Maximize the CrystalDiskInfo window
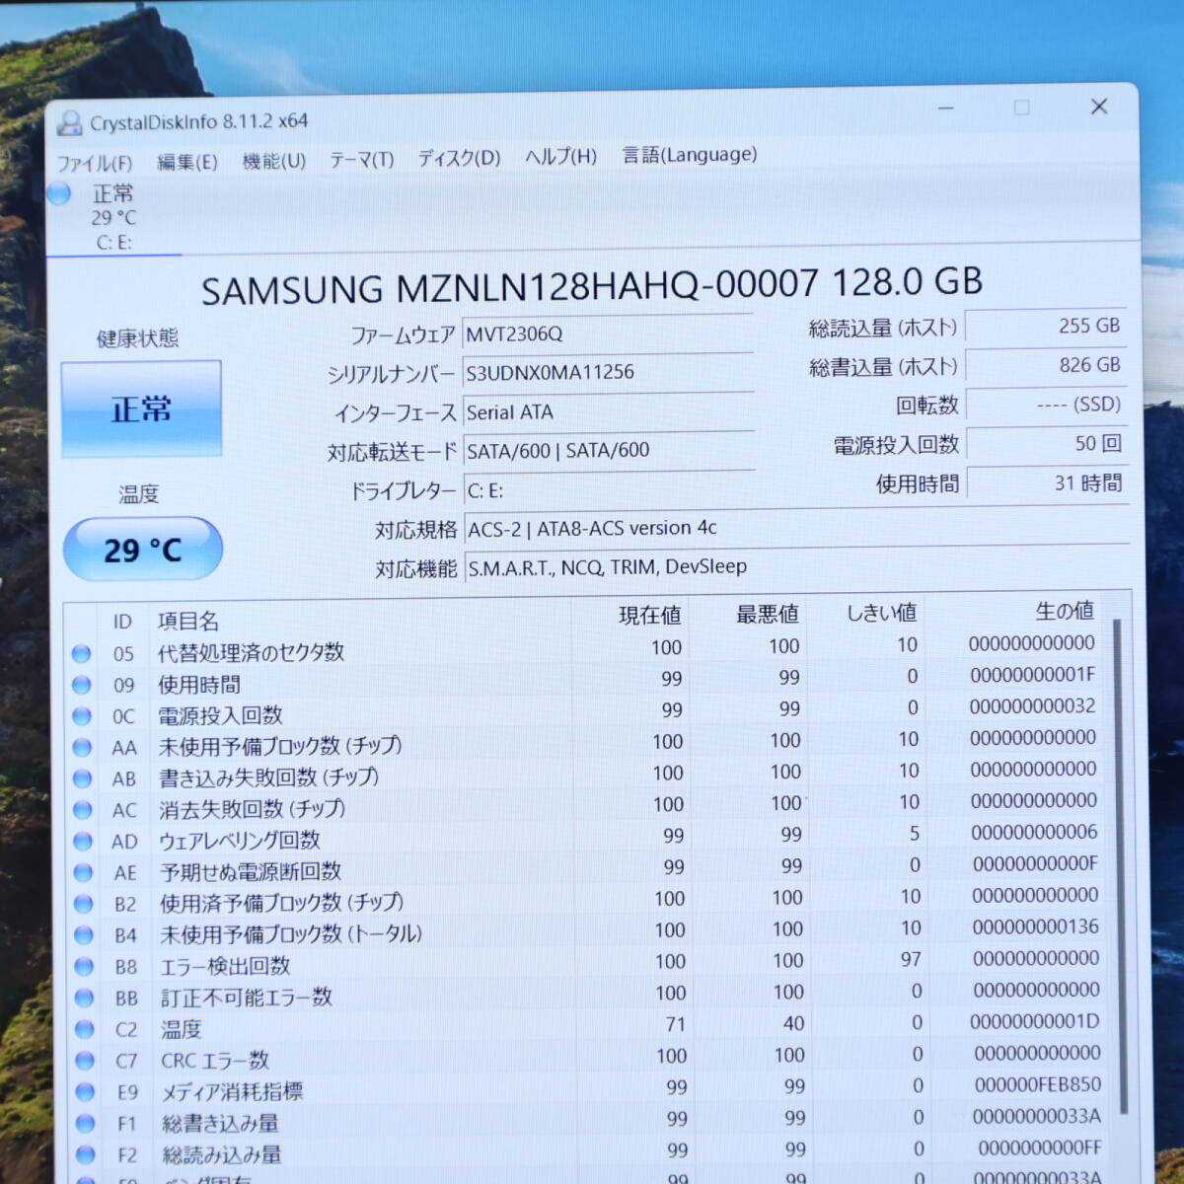Image resolution: width=1184 pixels, height=1184 pixels. (x=1021, y=107)
